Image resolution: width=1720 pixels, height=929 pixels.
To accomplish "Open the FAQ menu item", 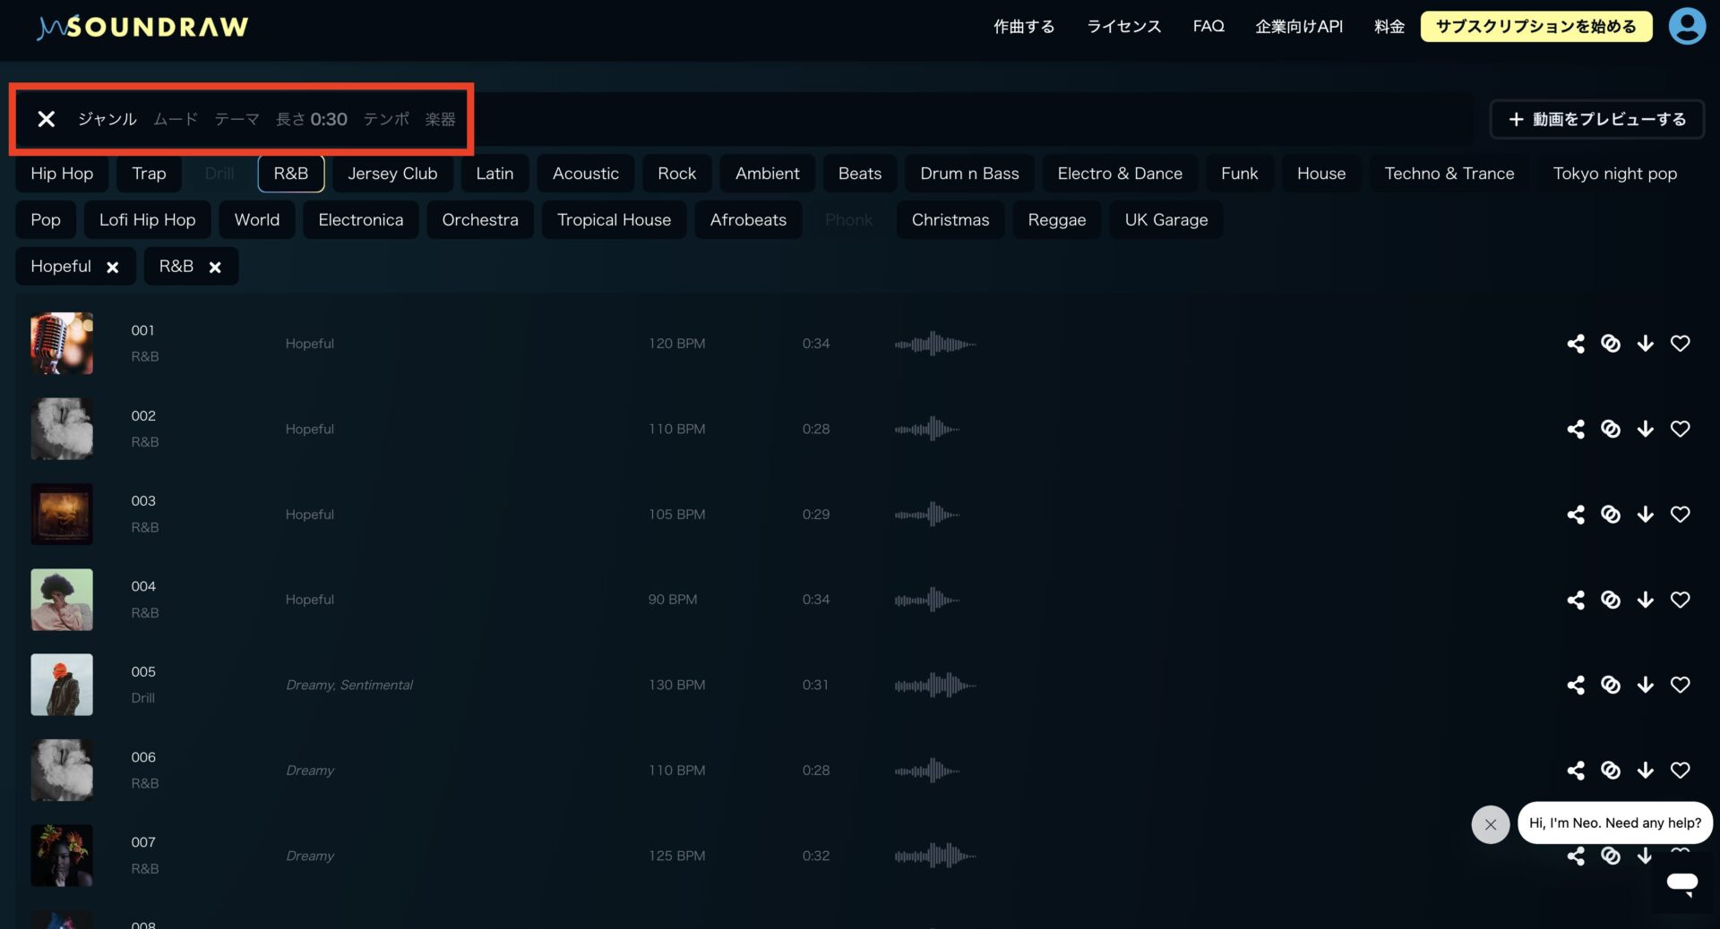I will click(x=1208, y=26).
